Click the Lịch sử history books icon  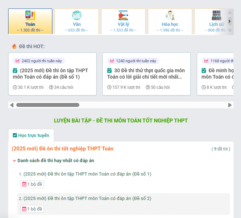[216, 16]
